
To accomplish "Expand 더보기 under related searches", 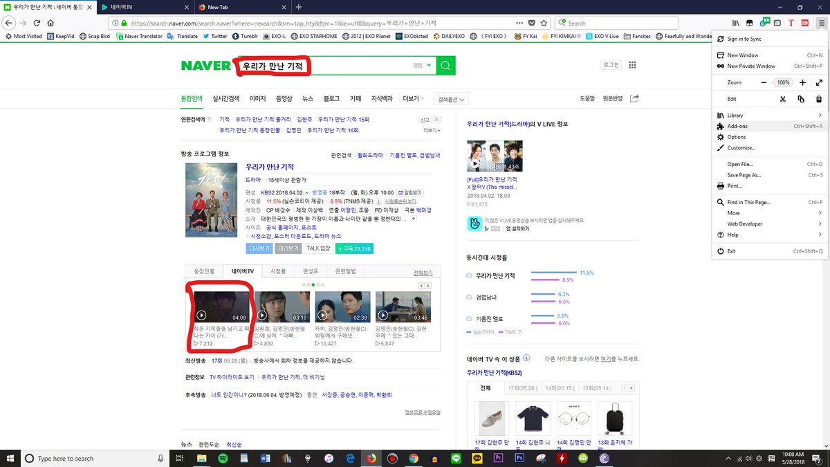I will click(x=432, y=130).
